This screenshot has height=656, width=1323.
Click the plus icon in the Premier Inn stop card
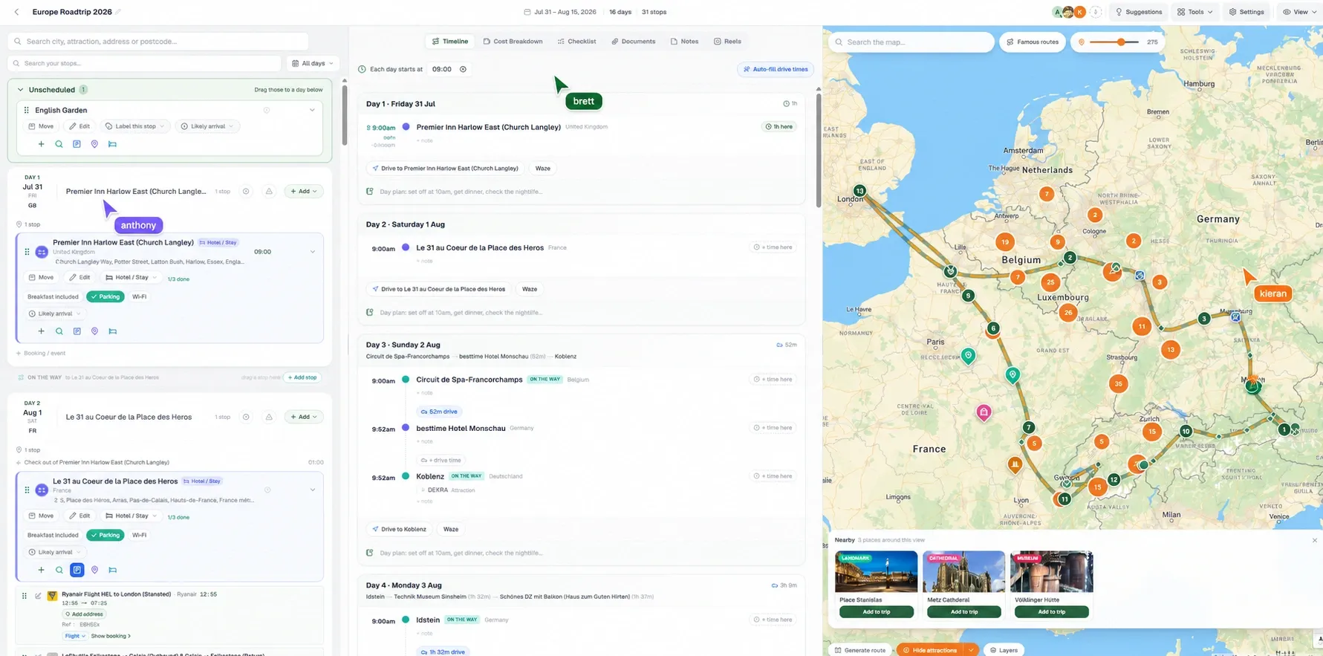[x=41, y=331]
